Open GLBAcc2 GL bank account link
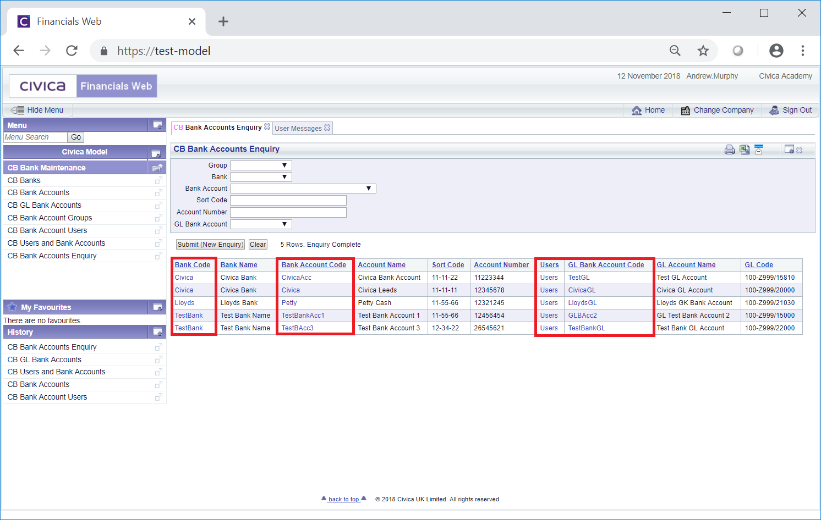Screen dimensions: 821x520 (x=583, y=316)
